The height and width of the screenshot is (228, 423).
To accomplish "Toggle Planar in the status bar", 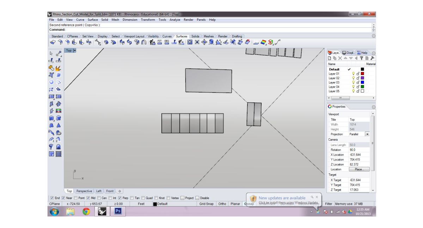I will point(235,204).
